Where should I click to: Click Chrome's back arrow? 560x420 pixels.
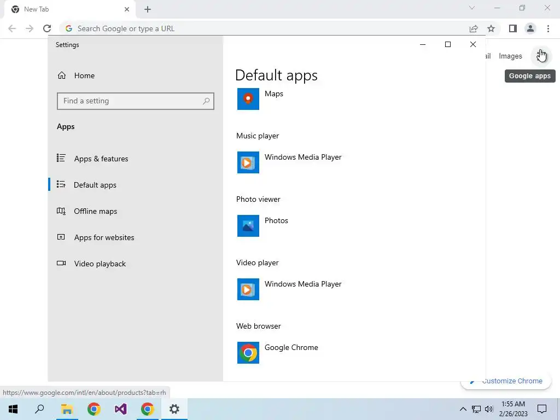tap(12, 28)
